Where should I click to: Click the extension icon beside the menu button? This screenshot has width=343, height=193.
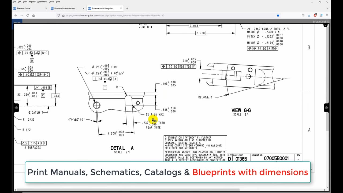(x=321, y=15)
